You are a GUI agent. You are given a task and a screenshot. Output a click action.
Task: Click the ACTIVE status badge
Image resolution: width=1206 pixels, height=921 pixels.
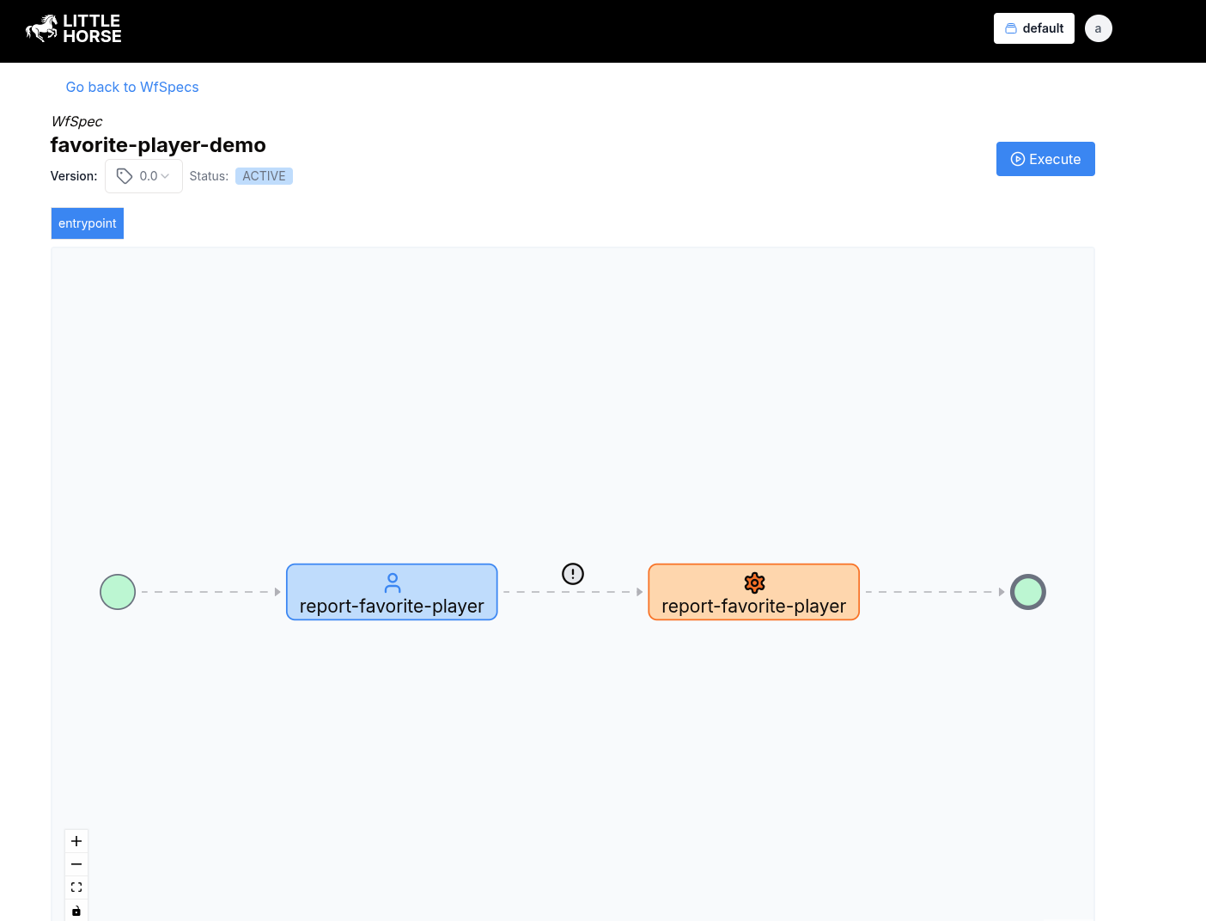pyautogui.click(x=264, y=175)
